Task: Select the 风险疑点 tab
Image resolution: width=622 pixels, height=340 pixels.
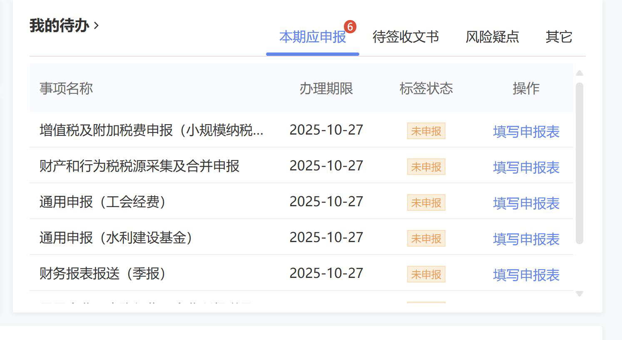Action: (x=492, y=37)
